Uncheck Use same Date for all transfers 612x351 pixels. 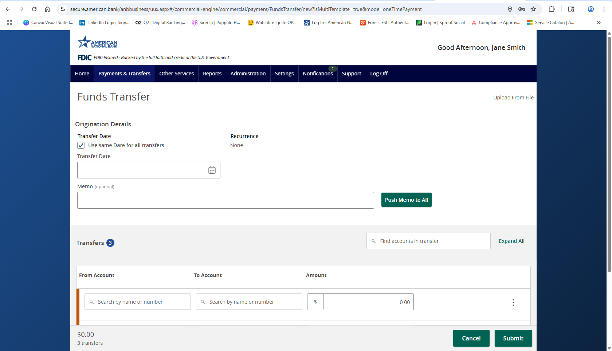point(81,145)
